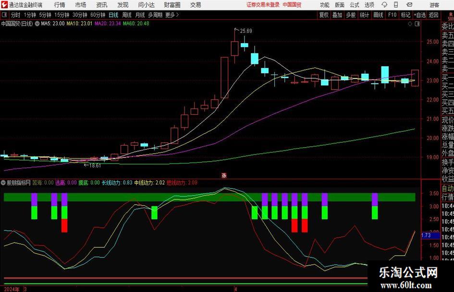
Task: Select the 日线 daily chart tab
Action: pos(113,15)
